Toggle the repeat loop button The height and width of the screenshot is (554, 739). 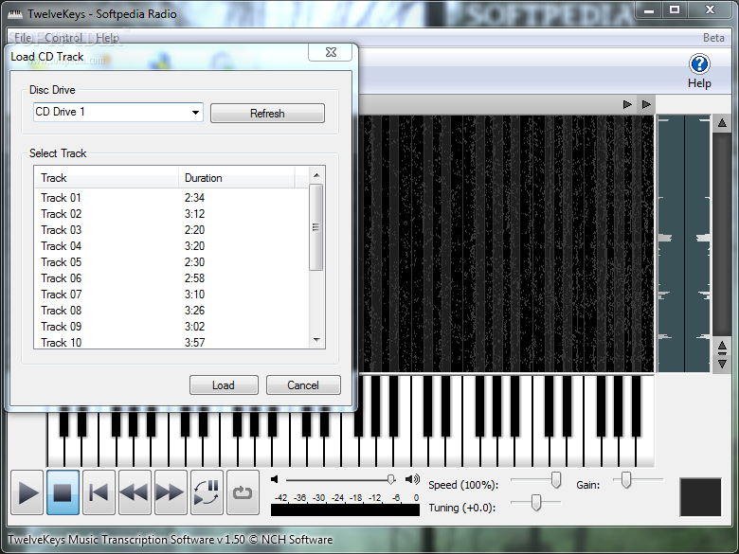point(243,492)
